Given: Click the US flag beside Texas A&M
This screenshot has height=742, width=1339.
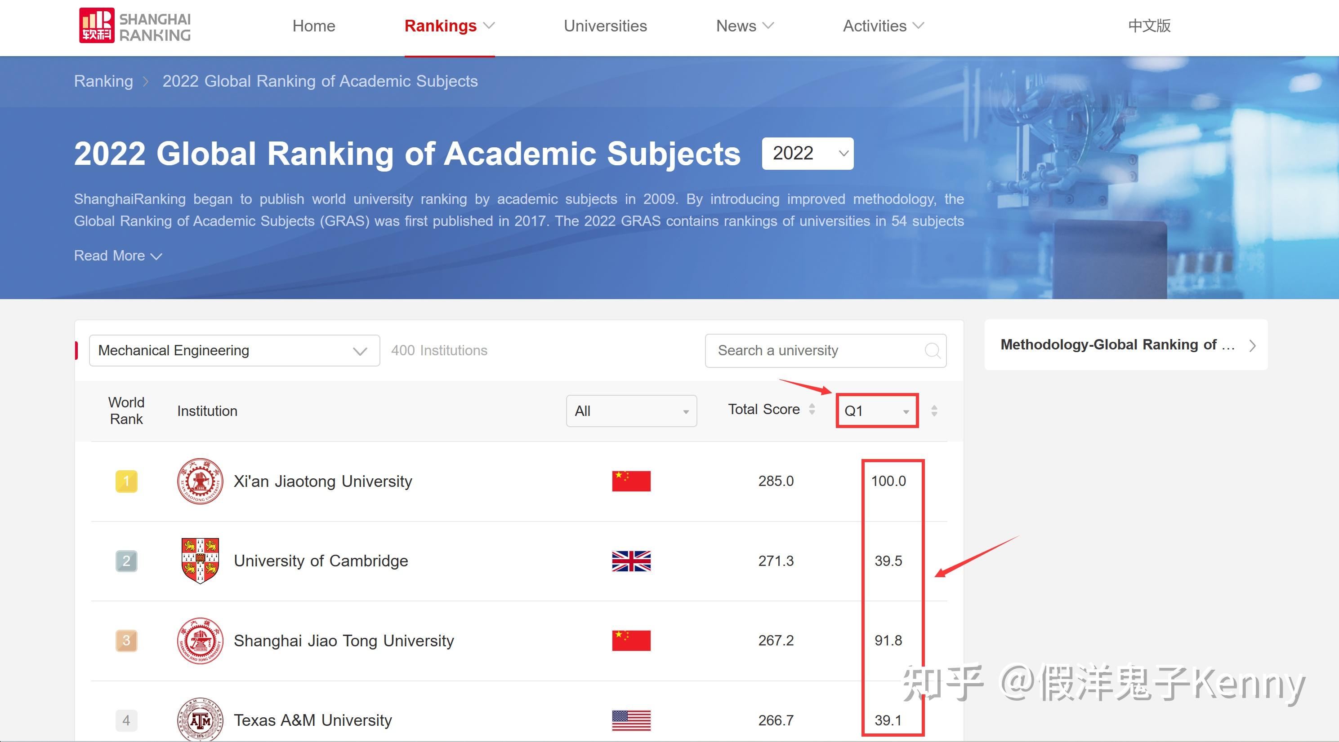Looking at the screenshot, I should coord(630,721).
